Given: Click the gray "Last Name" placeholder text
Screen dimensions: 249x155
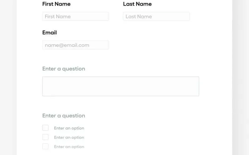Looking at the screenshot, I should coord(139,17).
